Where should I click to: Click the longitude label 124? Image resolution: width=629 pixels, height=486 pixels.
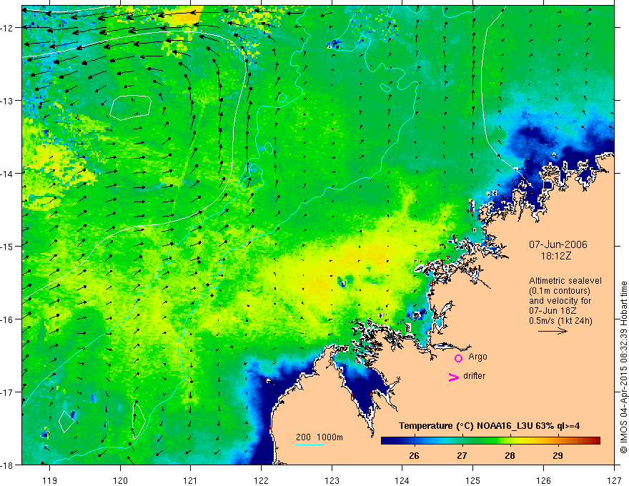pos(402,480)
